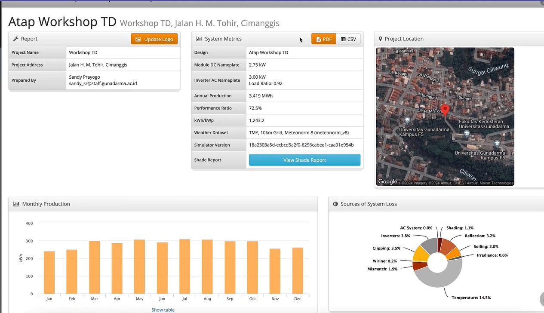Click the wrench icon in Report header
The width and height of the screenshot is (544, 313).
pos(16,39)
